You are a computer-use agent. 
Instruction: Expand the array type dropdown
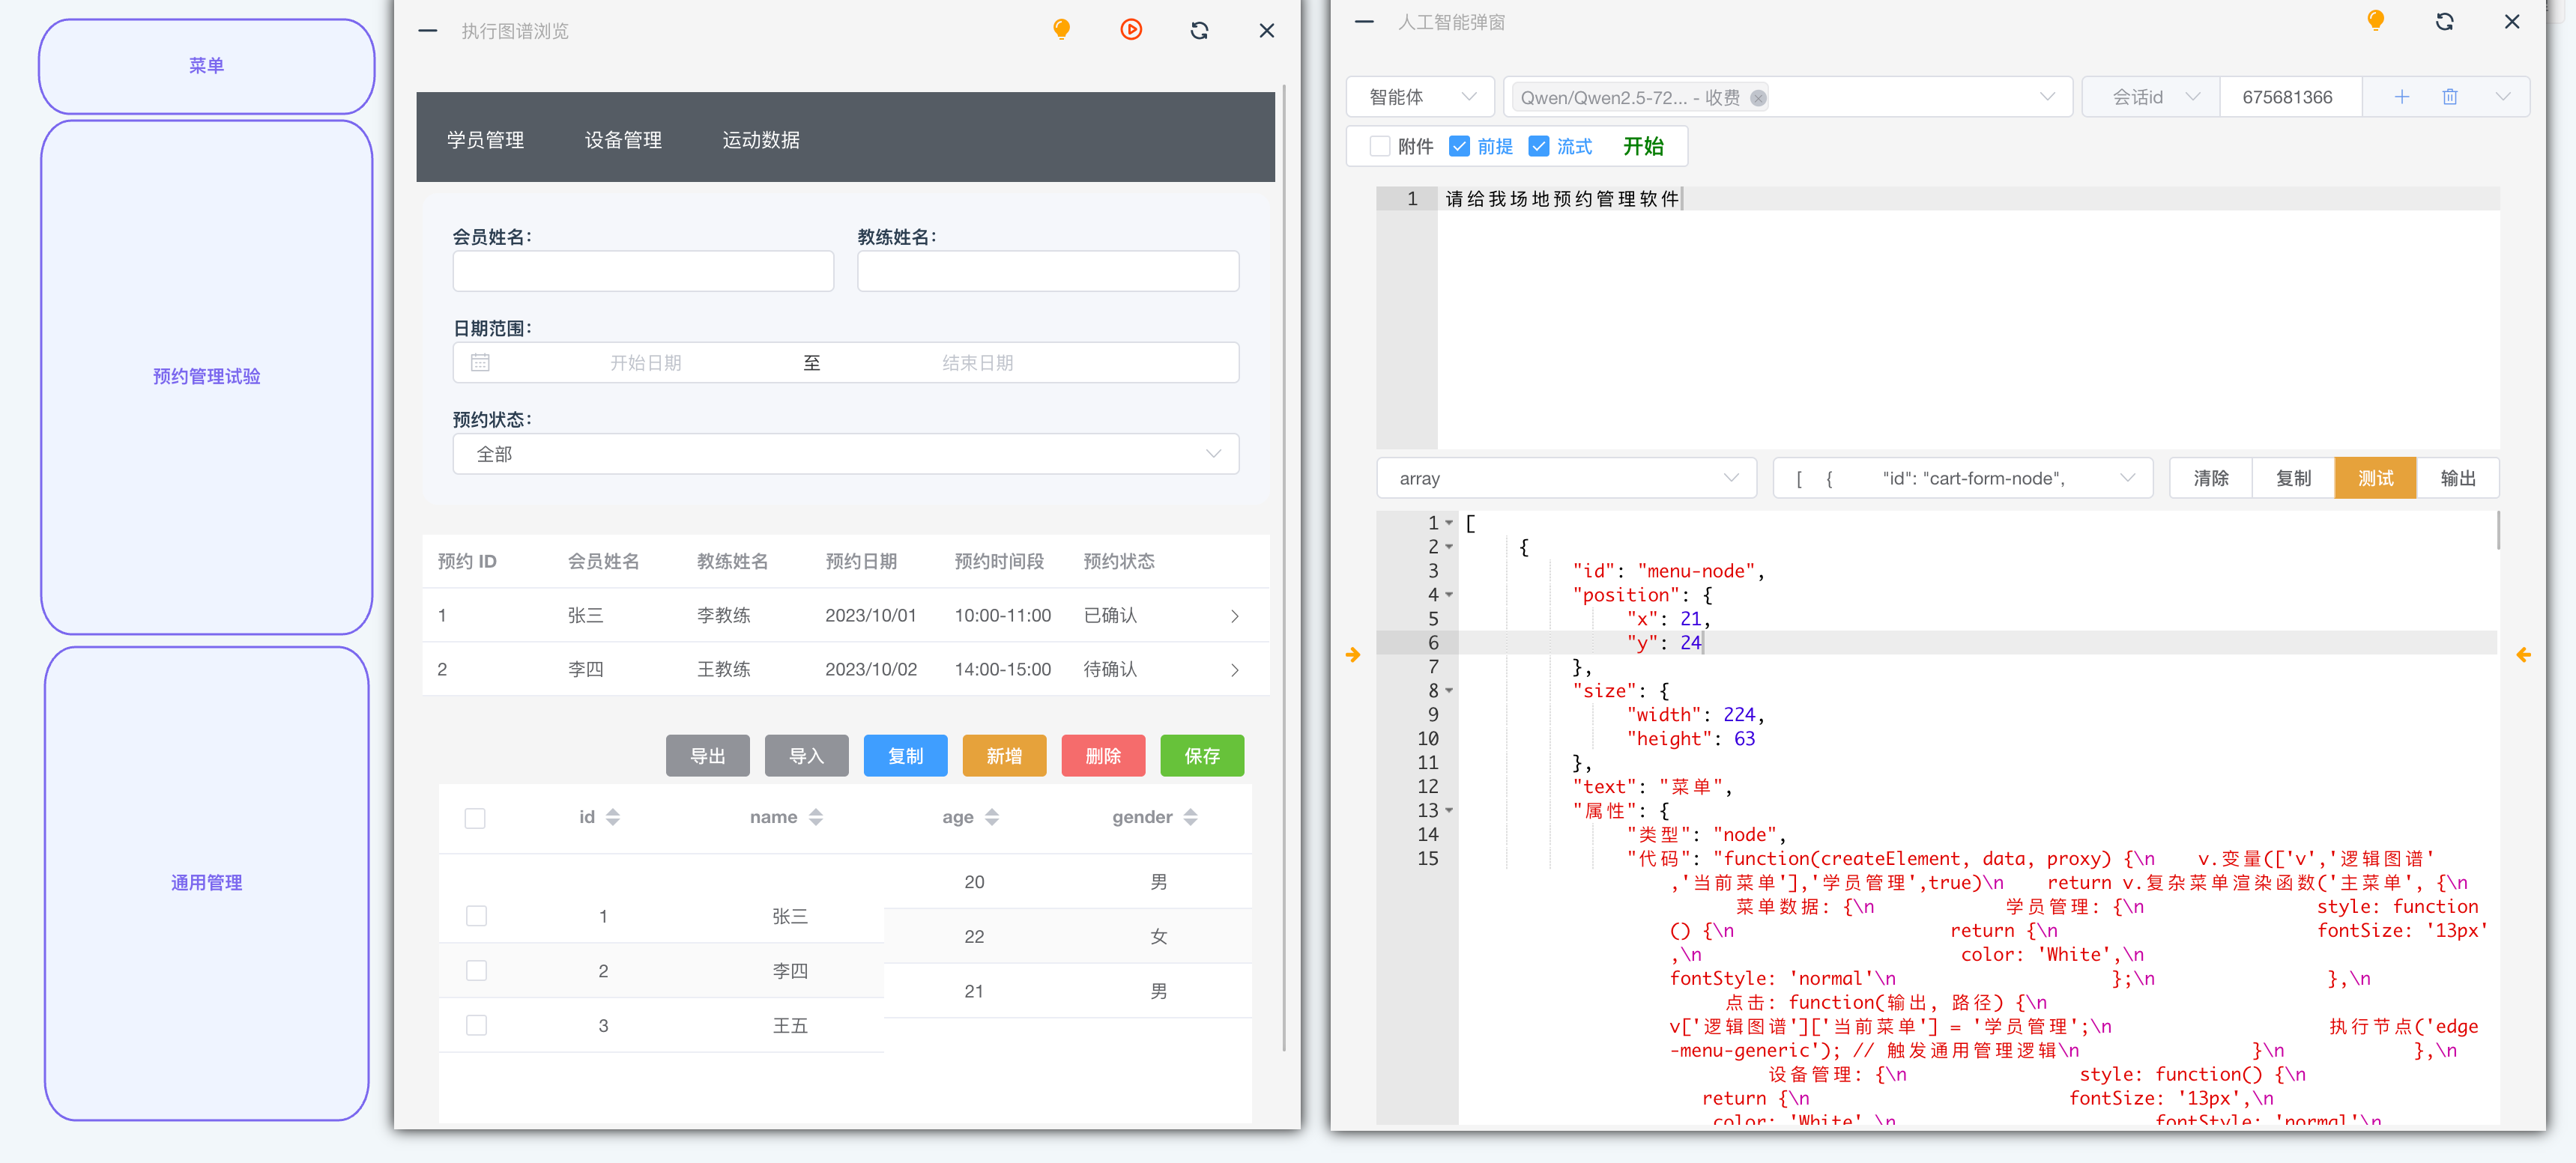(x=1565, y=479)
